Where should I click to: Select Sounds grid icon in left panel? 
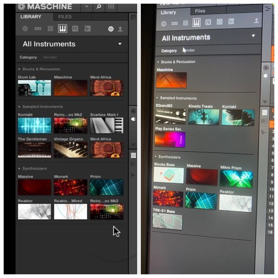(51, 29)
